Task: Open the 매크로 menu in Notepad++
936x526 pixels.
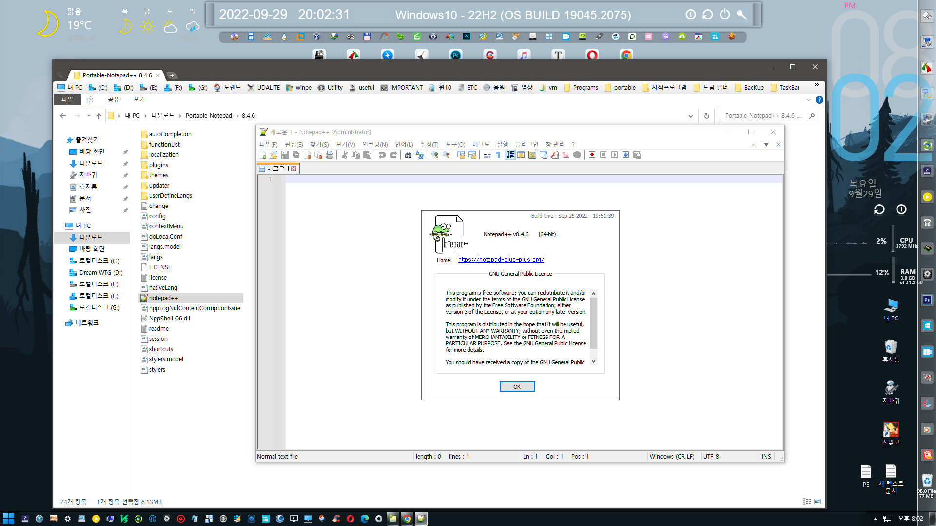Action: 481,145
